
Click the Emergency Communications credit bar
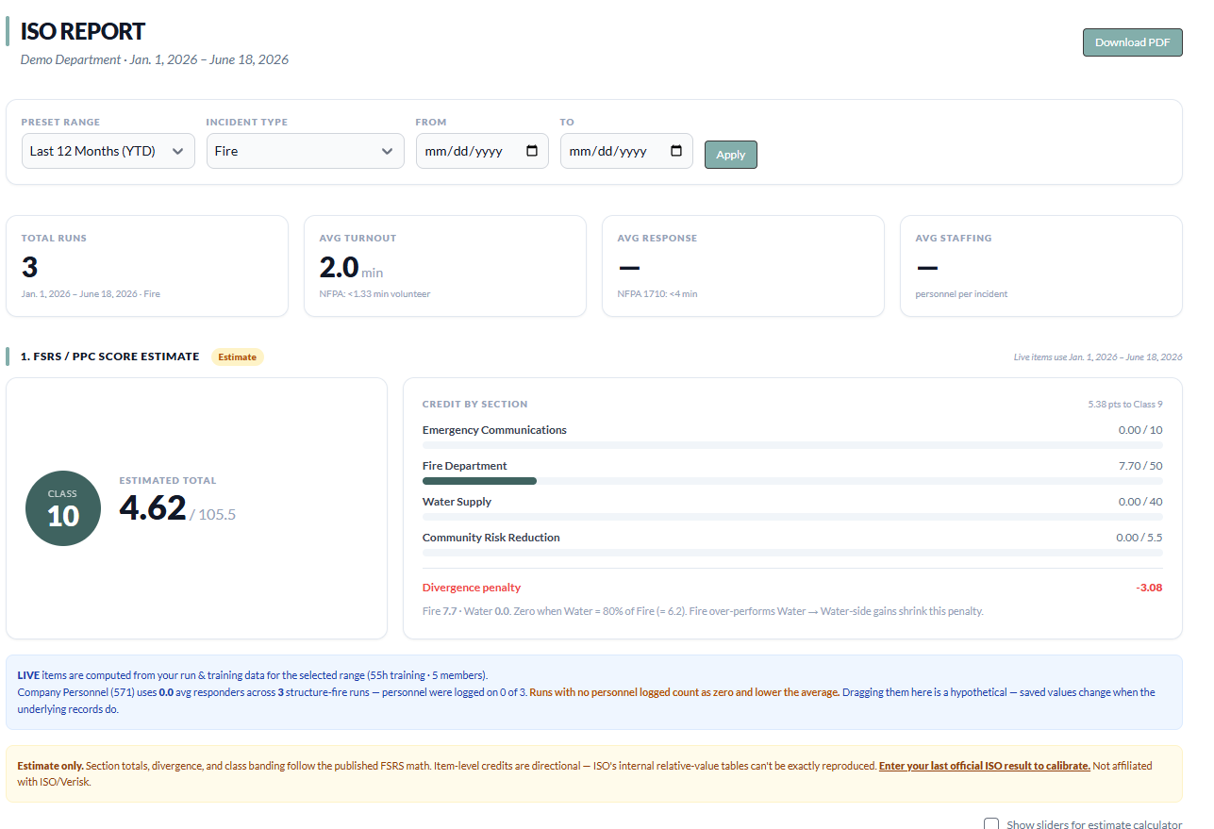(x=792, y=445)
